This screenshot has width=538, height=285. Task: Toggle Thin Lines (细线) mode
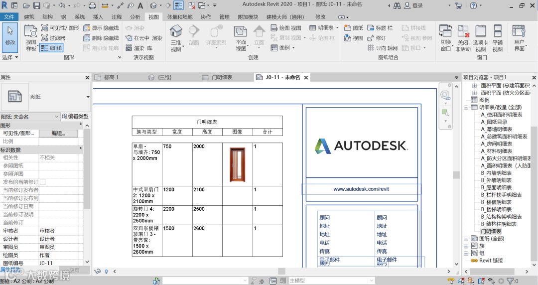click(51, 48)
